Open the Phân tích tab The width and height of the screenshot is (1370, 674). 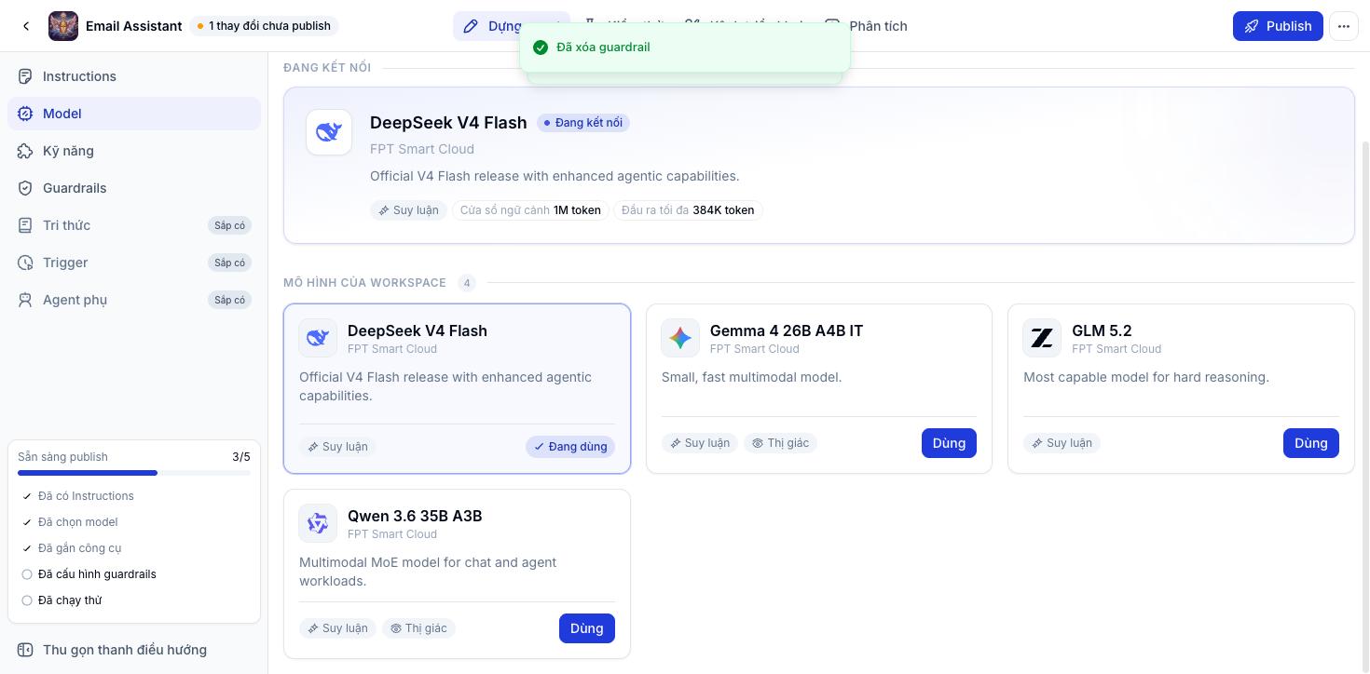click(x=866, y=26)
